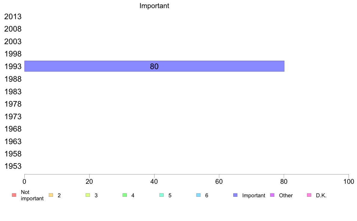
Task: Select the 1953 year label
Action: pos(13,166)
